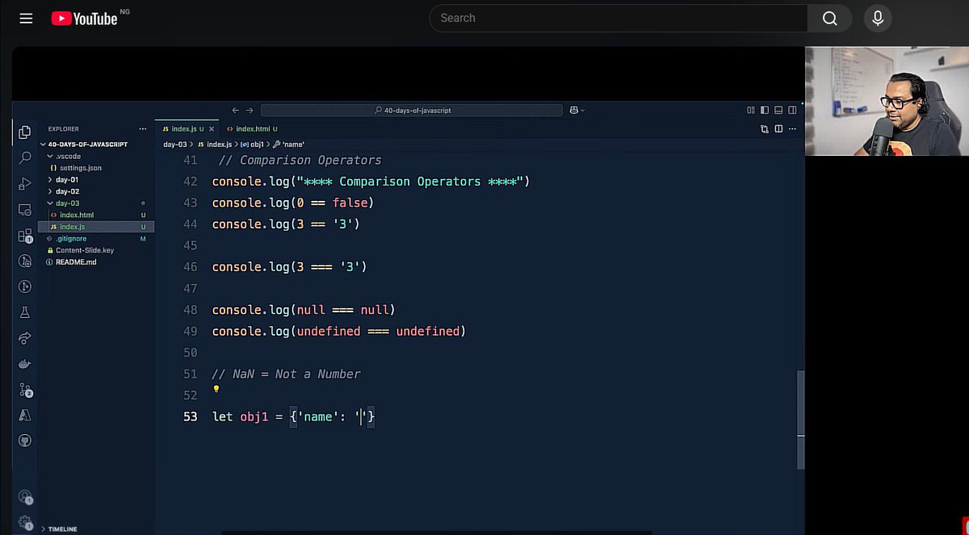
Task: Click the EXPLORER panel title
Action: pos(63,128)
